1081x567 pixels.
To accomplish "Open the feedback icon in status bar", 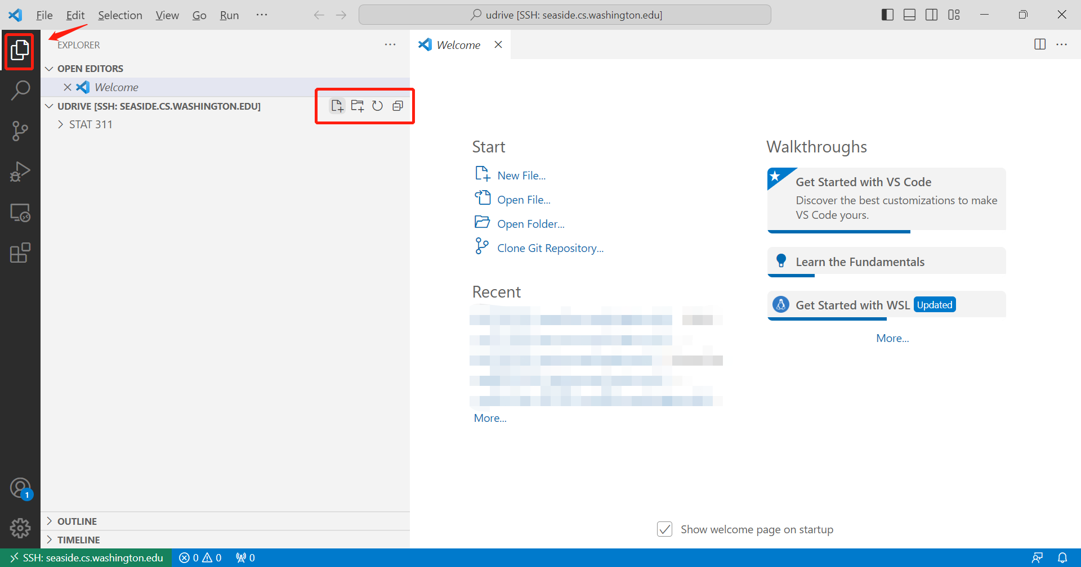I will 1037,558.
